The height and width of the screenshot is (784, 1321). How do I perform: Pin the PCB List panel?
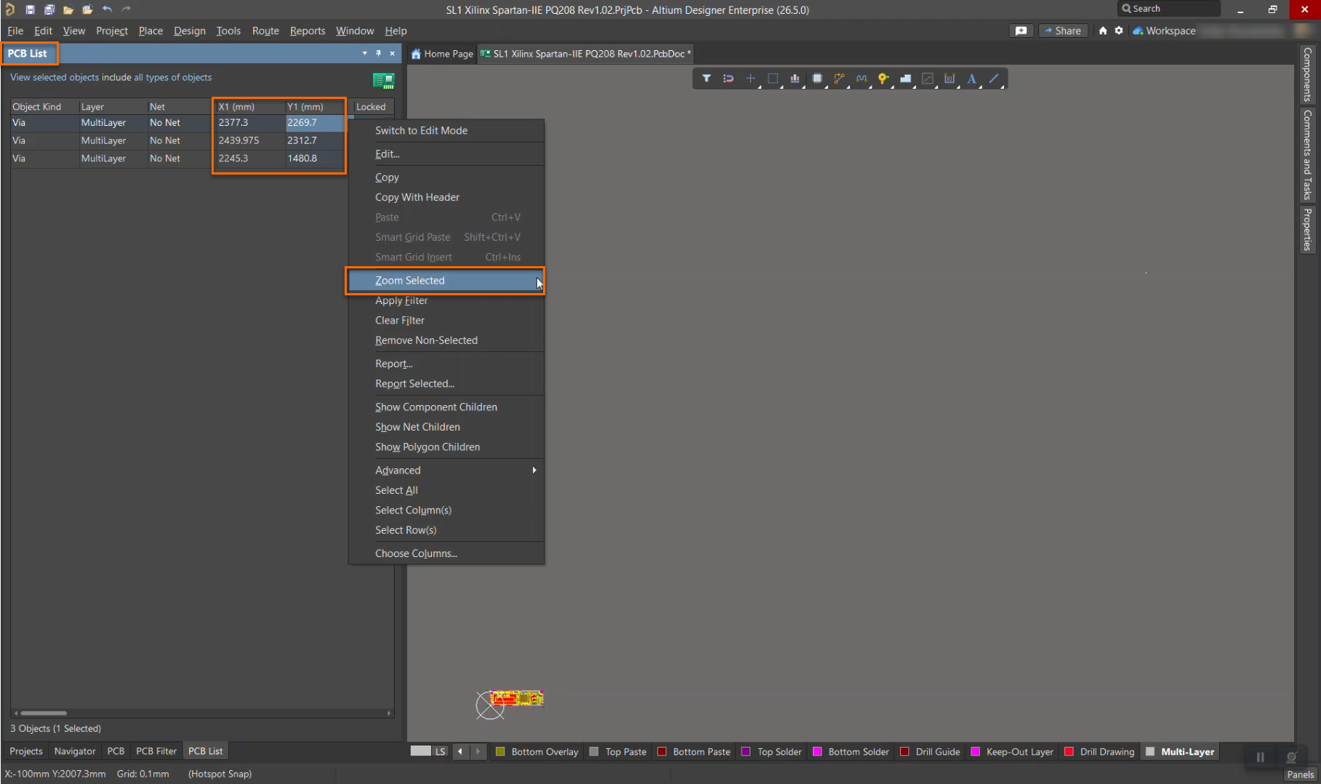pos(378,53)
